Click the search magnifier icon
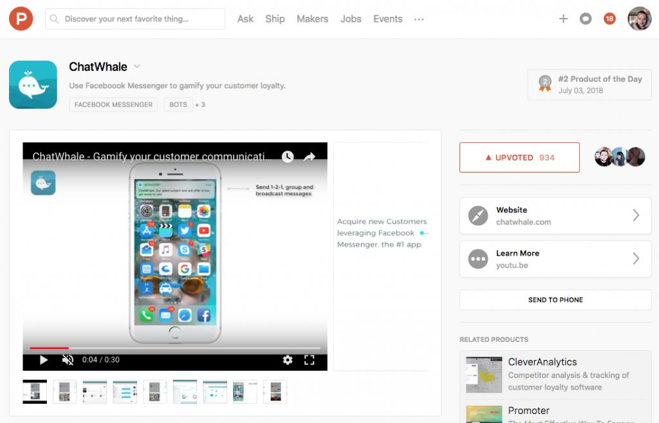Viewport: 659px width, 423px height. (x=54, y=19)
